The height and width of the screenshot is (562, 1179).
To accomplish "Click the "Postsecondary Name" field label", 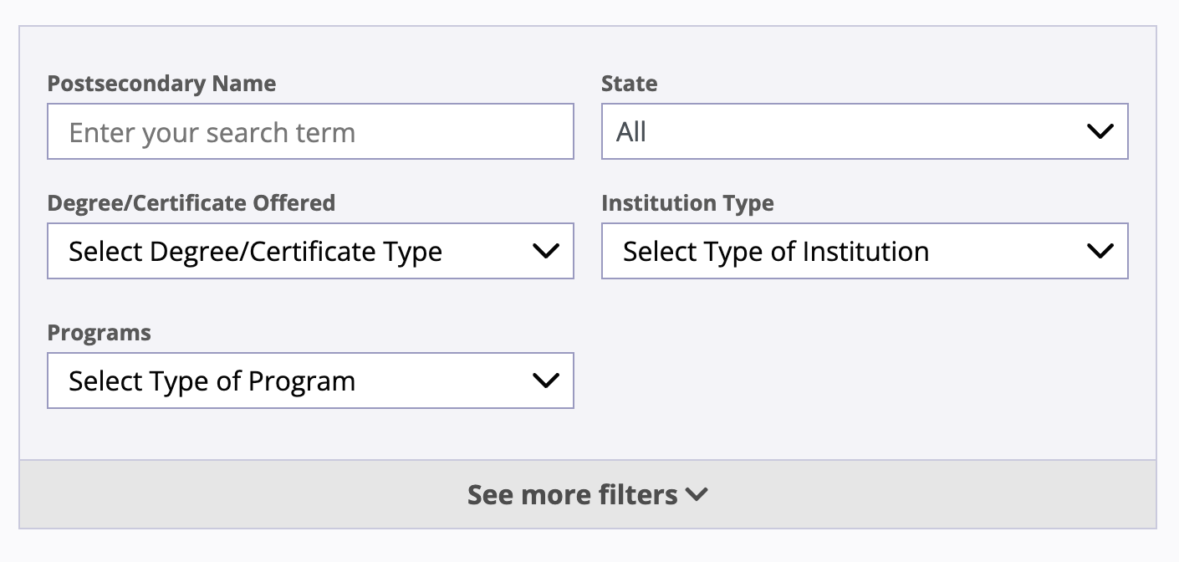I will click(161, 84).
